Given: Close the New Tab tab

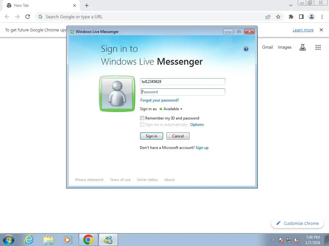Looking at the screenshot, I should pyautogui.click(x=75, y=5).
